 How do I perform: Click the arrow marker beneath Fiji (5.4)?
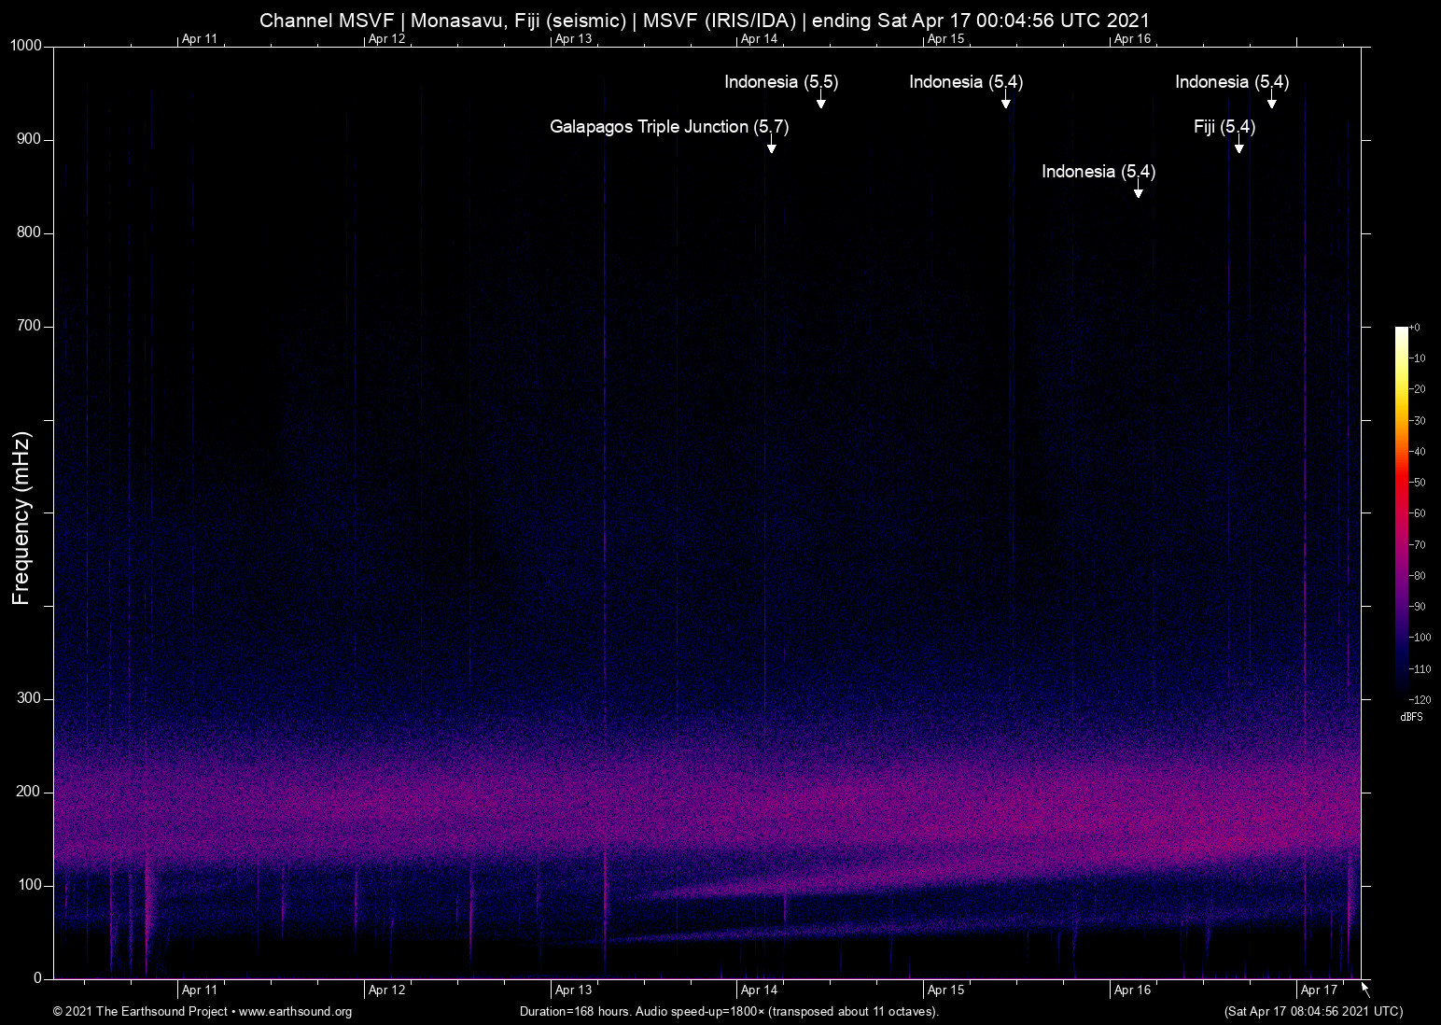coord(1238,145)
